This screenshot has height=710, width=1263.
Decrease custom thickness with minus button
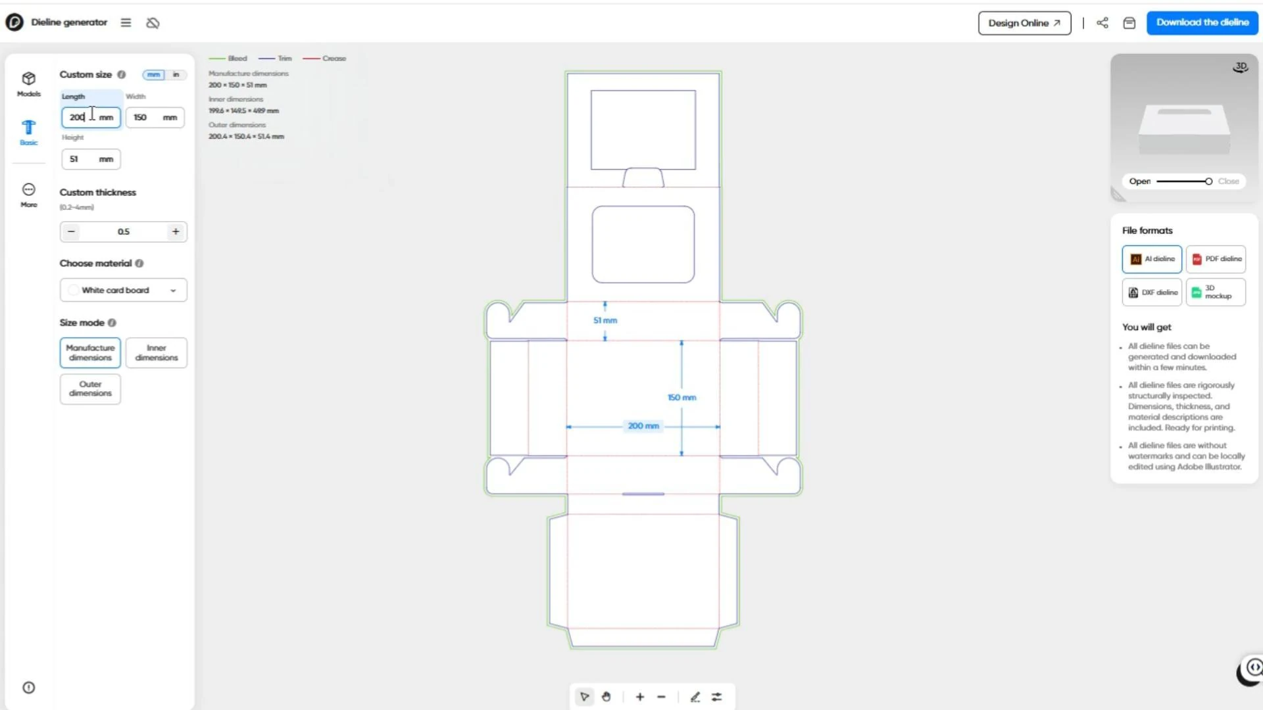pos(71,232)
